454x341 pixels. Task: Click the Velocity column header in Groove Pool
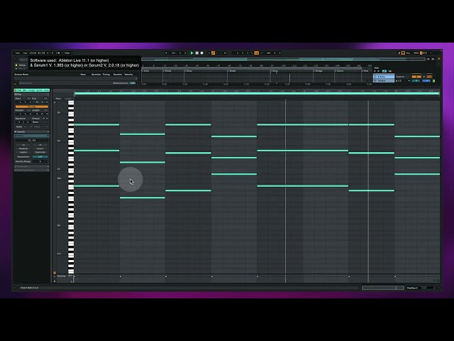coord(128,75)
